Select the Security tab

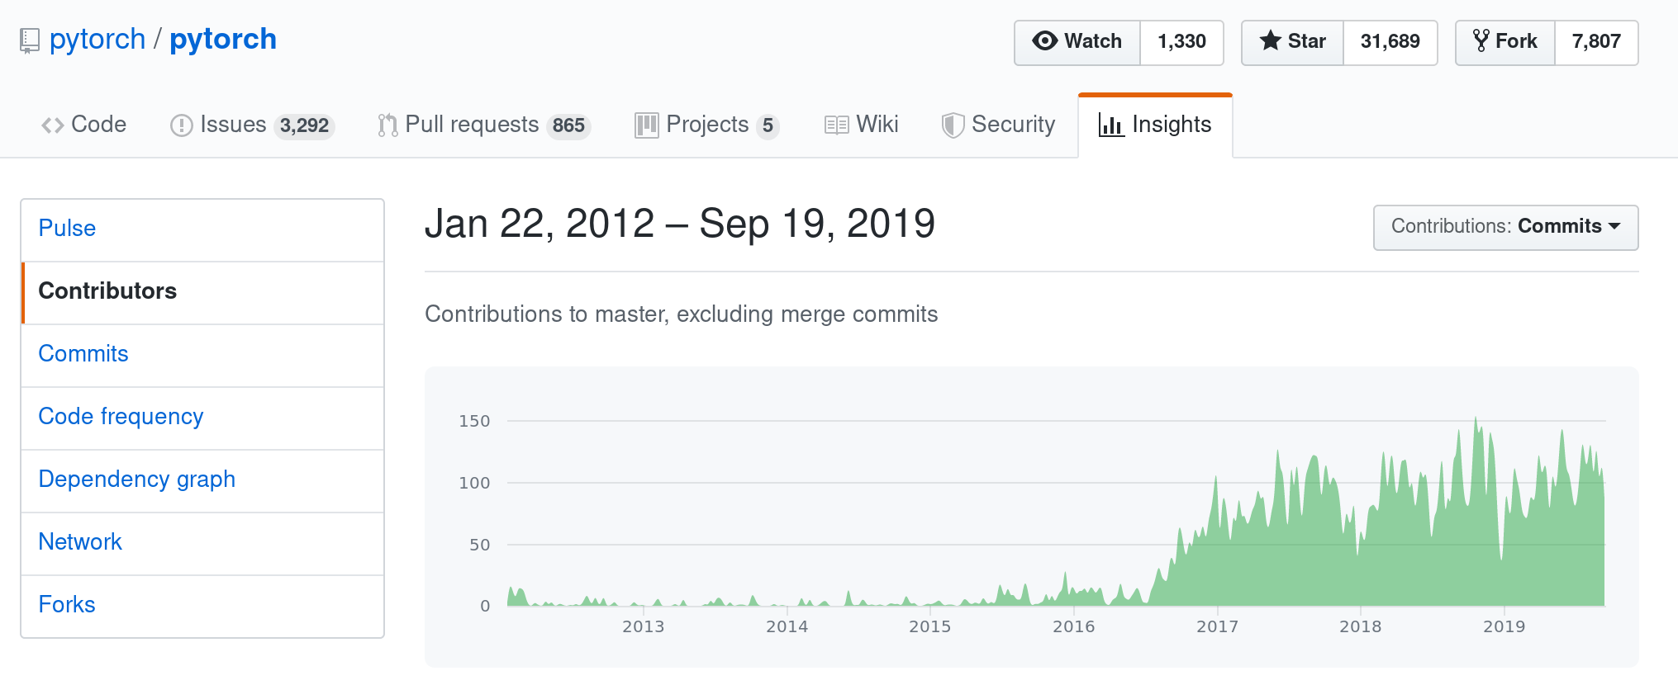pyautogui.click(x=999, y=125)
